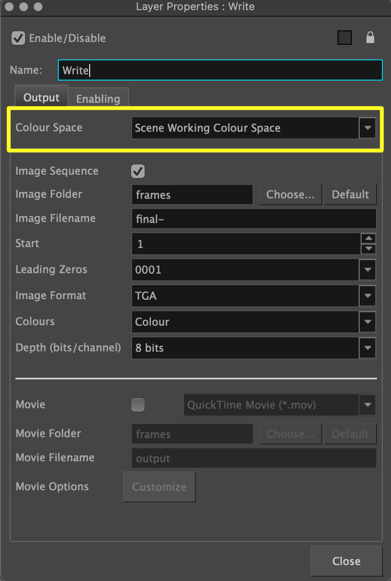Viewport: 391px width, 581px height.
Task: Toggle the Enable/Disable checkbox
Action: 18,38
